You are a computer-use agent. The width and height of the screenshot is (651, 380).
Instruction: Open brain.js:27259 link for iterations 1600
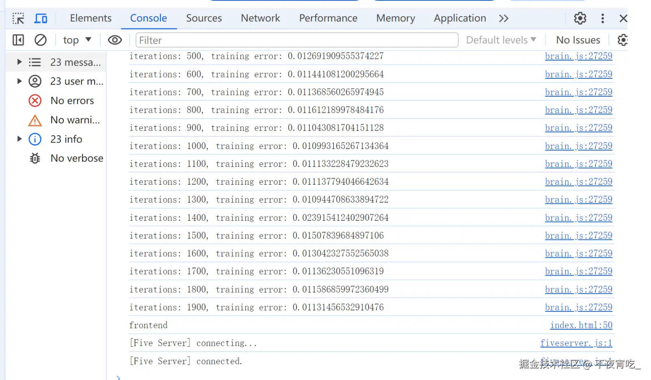579,254
